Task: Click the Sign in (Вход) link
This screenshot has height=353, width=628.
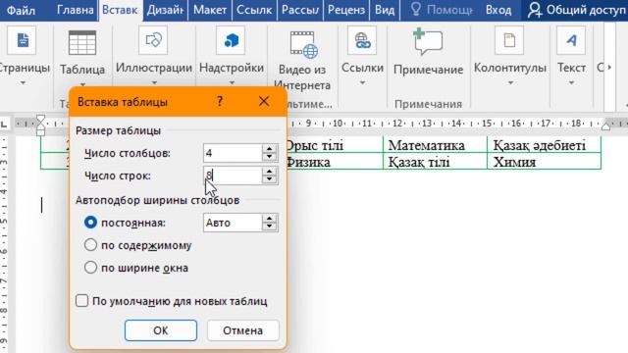Action: point(498,10)
